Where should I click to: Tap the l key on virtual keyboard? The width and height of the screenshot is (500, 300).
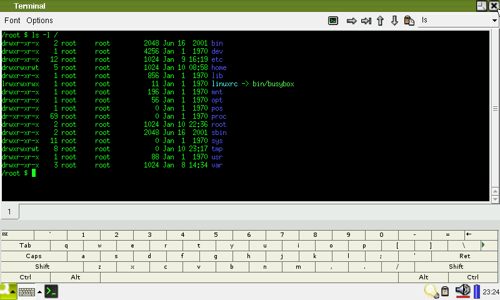click(x=348, y=256)
